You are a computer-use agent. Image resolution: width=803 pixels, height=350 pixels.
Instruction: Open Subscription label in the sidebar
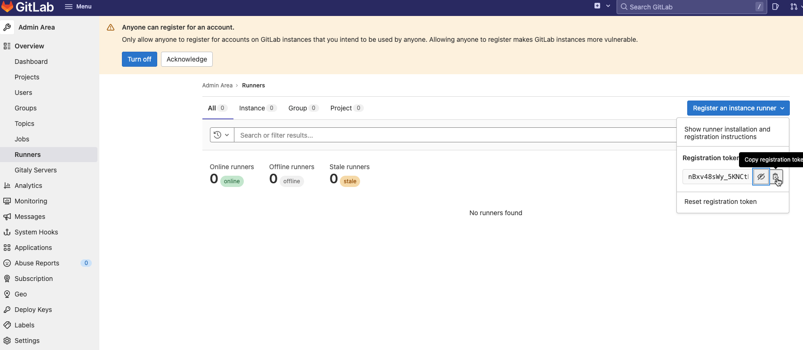(x=33, y=279)
